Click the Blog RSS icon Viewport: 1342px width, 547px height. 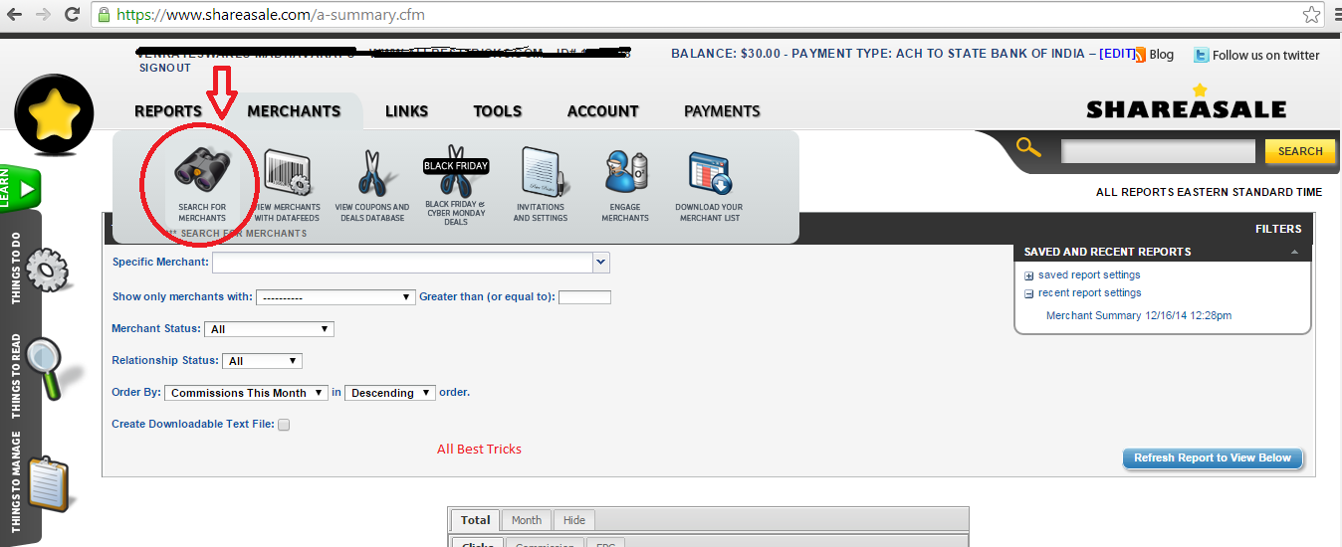click(x=1140, y=55)
